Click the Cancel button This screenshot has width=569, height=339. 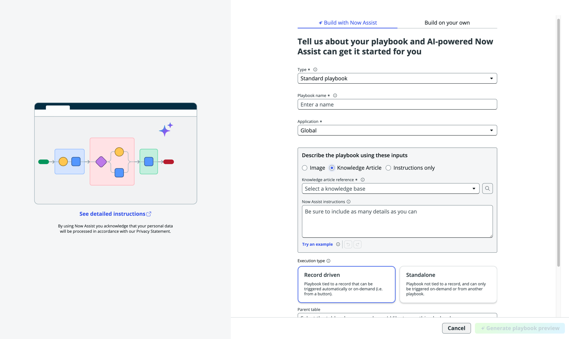click(x=456, y=328)
